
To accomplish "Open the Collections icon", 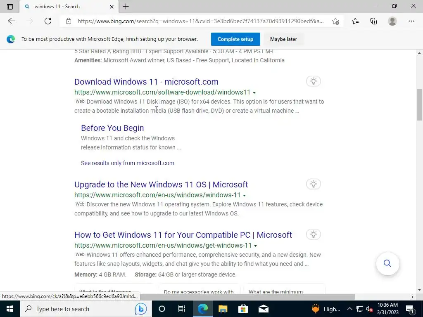I will coord(373,21).
